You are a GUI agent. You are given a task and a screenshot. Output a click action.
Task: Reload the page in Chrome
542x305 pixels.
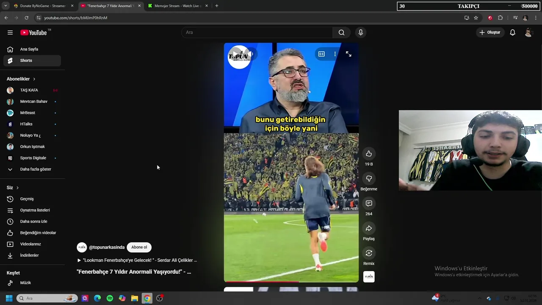click(x=26, y=18)
